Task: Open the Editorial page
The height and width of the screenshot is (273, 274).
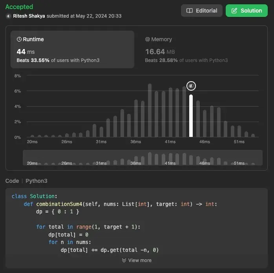Action: (202, 11)
